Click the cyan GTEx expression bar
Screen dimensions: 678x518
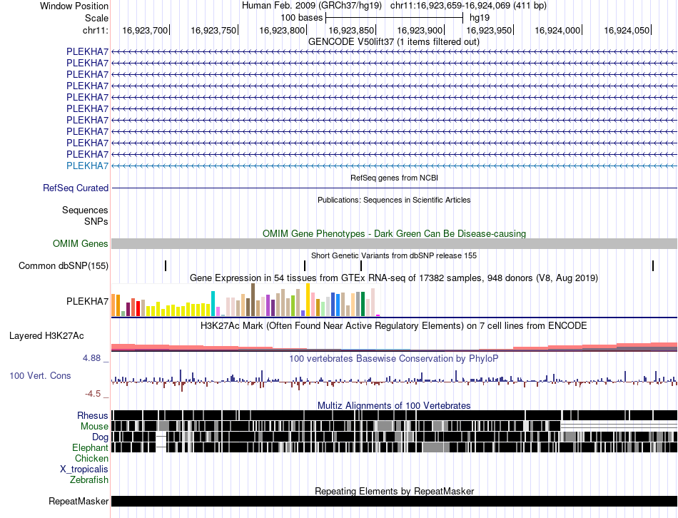pos(213,304)
